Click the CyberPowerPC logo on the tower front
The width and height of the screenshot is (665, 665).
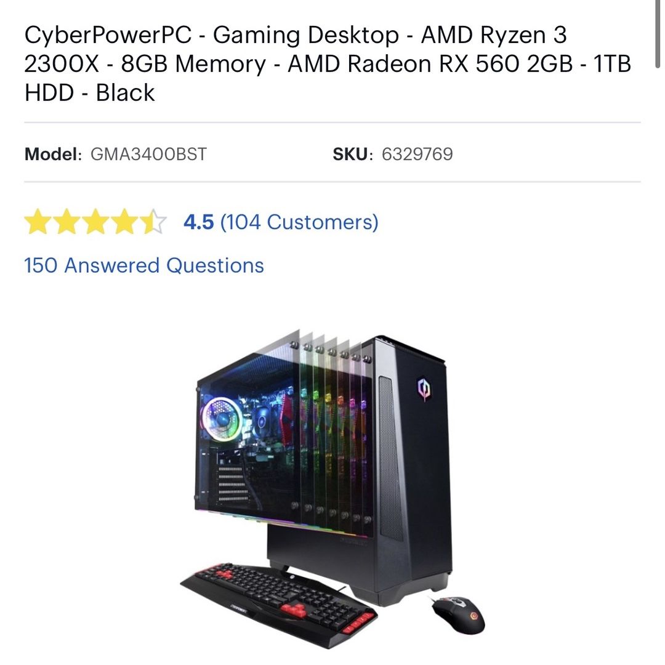pyautogui.click(x=424, y=389)
